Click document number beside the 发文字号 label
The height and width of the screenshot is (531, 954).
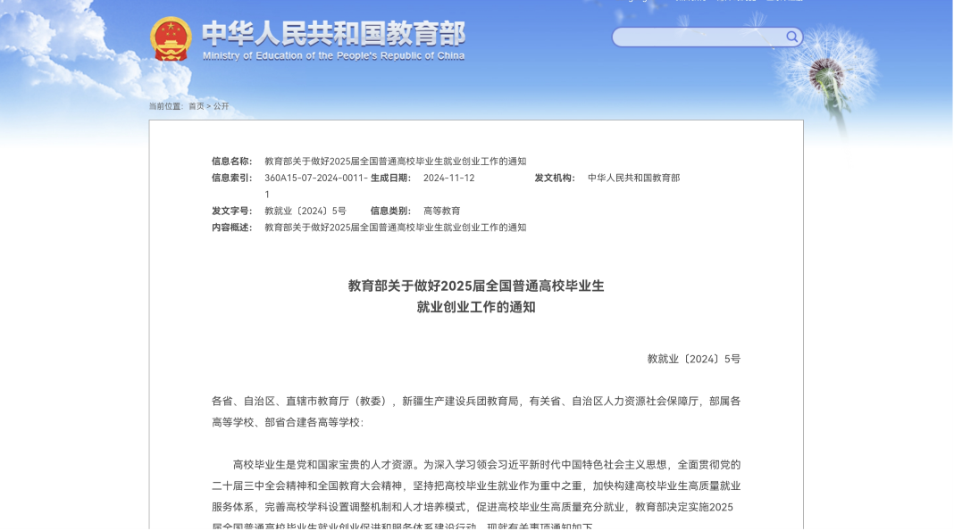click(x=305, y=212)
